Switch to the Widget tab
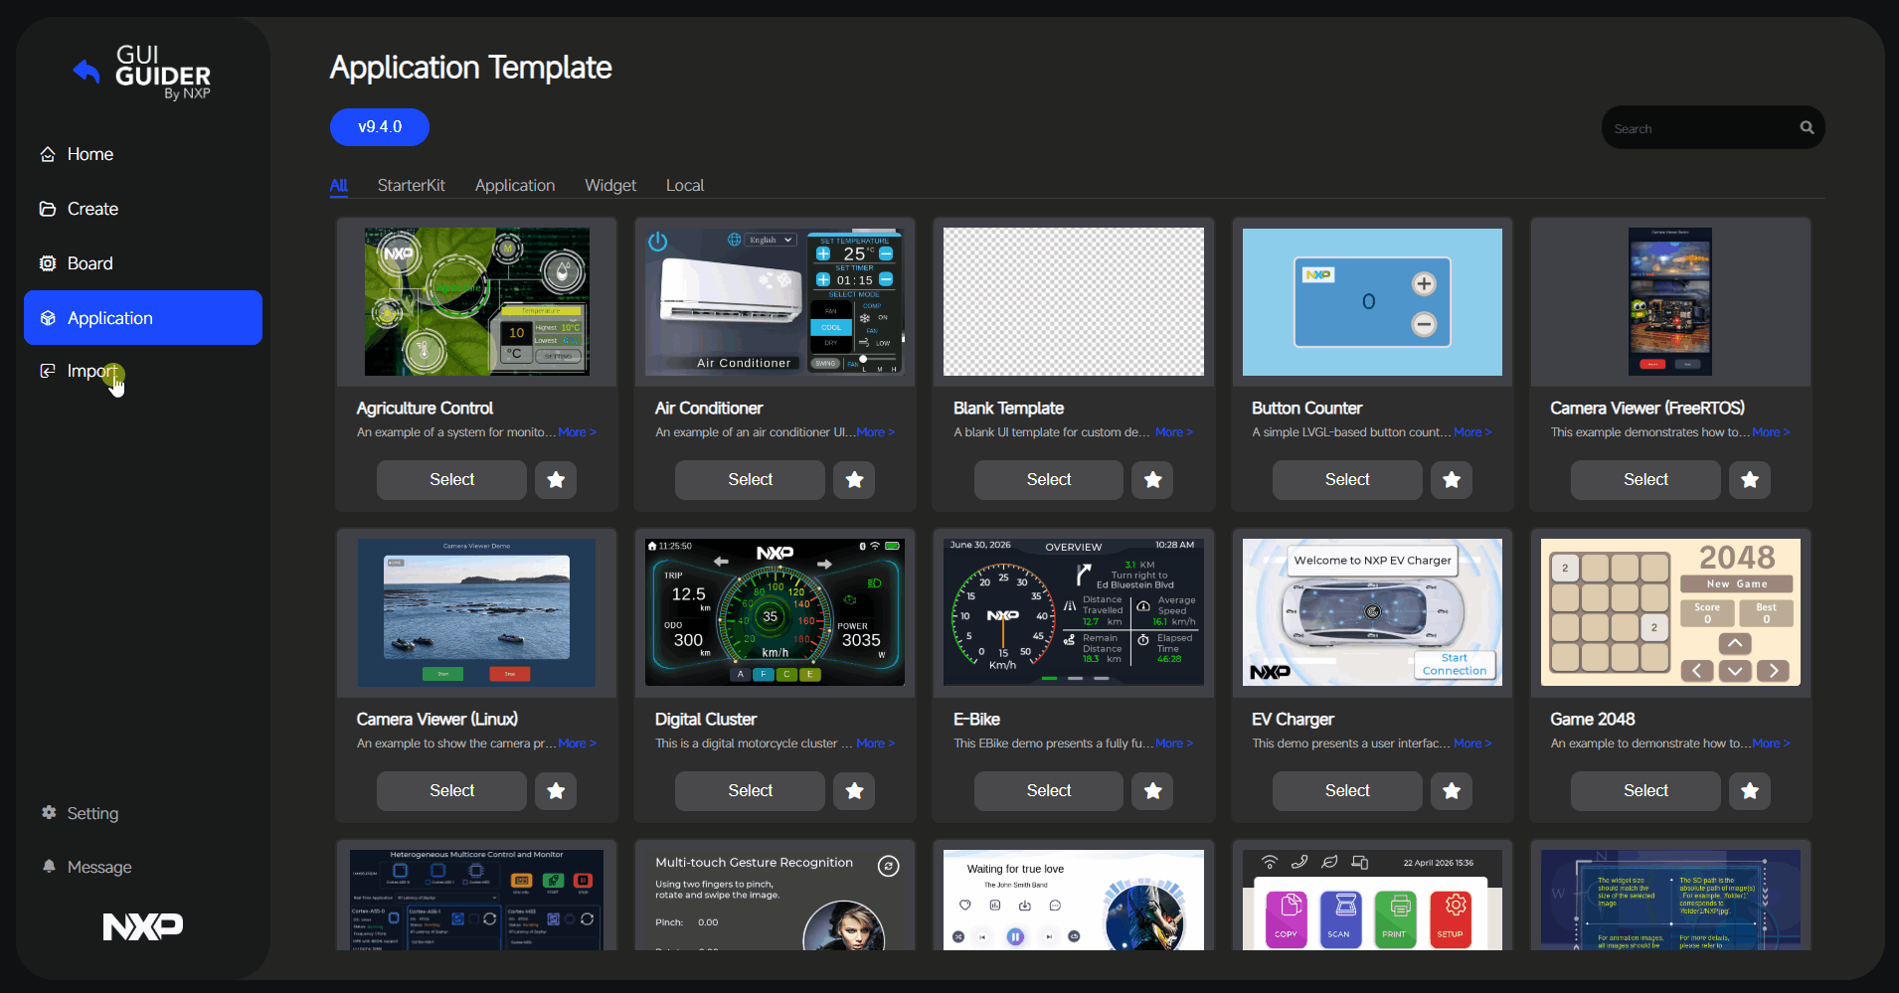The height and width of the screenshot is (993, 1899). pos(610,185)
